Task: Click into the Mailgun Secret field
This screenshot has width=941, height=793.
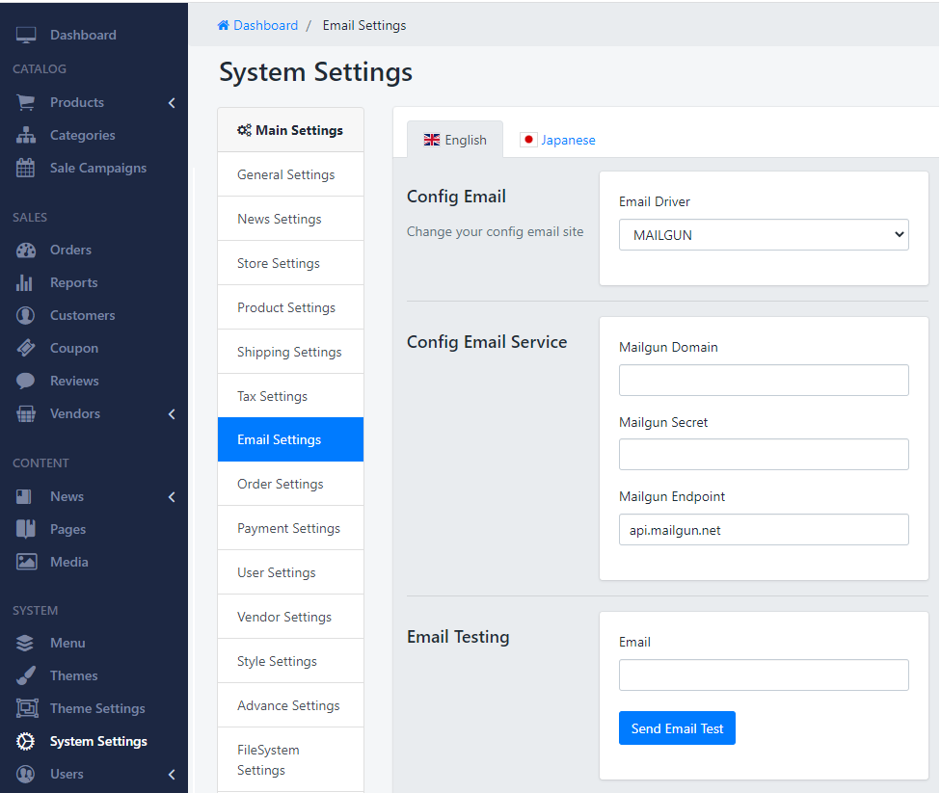Action: (763, 454)
